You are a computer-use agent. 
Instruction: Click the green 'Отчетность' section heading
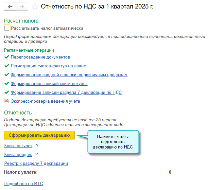click(x=18, y=113)
